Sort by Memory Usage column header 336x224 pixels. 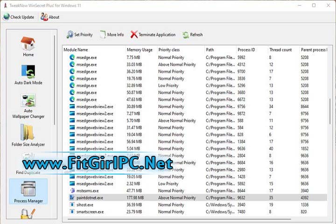click(140, 49)
